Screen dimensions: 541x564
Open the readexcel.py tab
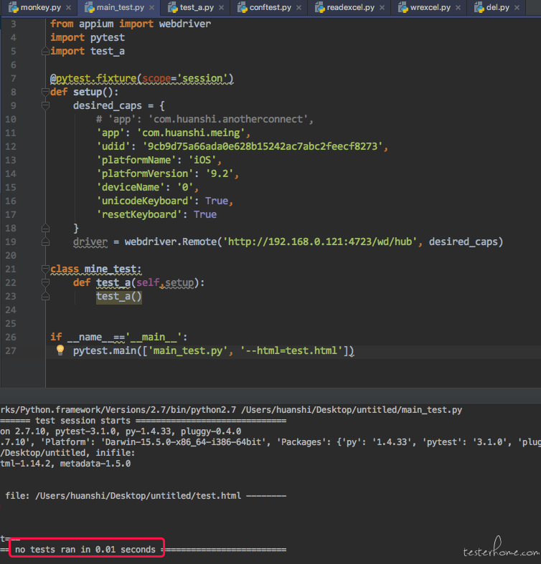point(350,7)
